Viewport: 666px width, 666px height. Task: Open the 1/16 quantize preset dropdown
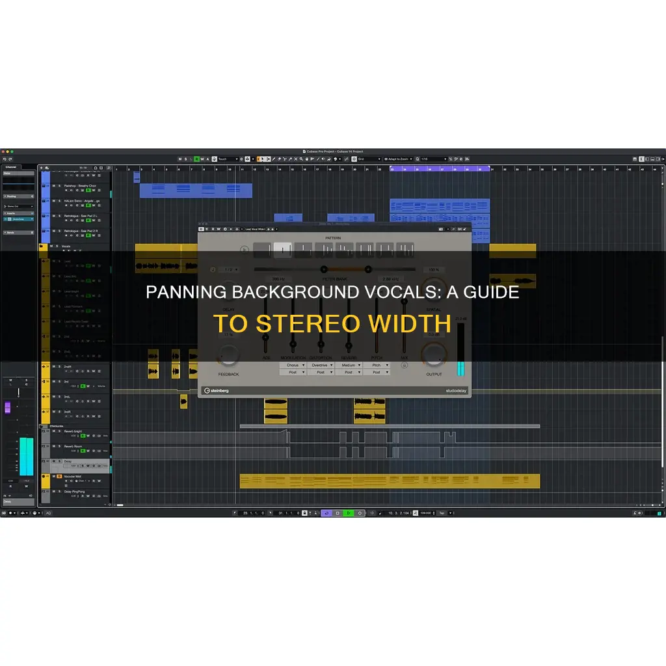click(434, 159)
